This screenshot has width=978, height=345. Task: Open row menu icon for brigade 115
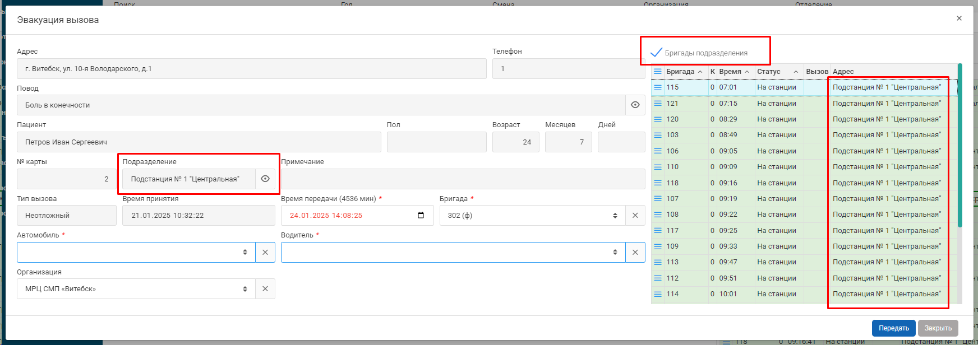(658, 87)
